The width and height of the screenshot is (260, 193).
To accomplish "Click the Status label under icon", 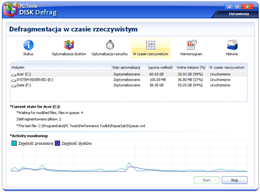I will point(28,54).
